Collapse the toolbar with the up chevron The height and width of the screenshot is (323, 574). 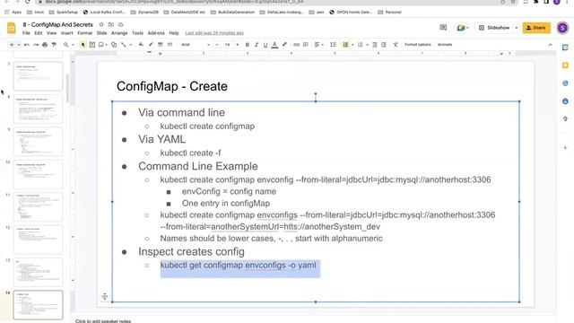point(550,45)
